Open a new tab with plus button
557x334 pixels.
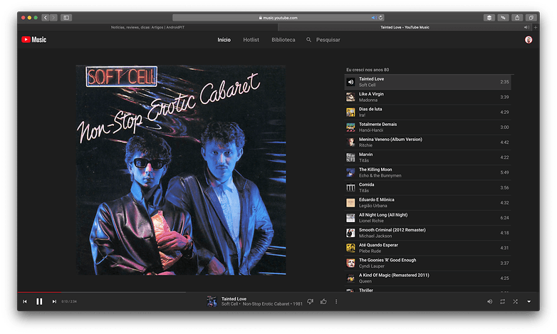[x=536, y=27]
